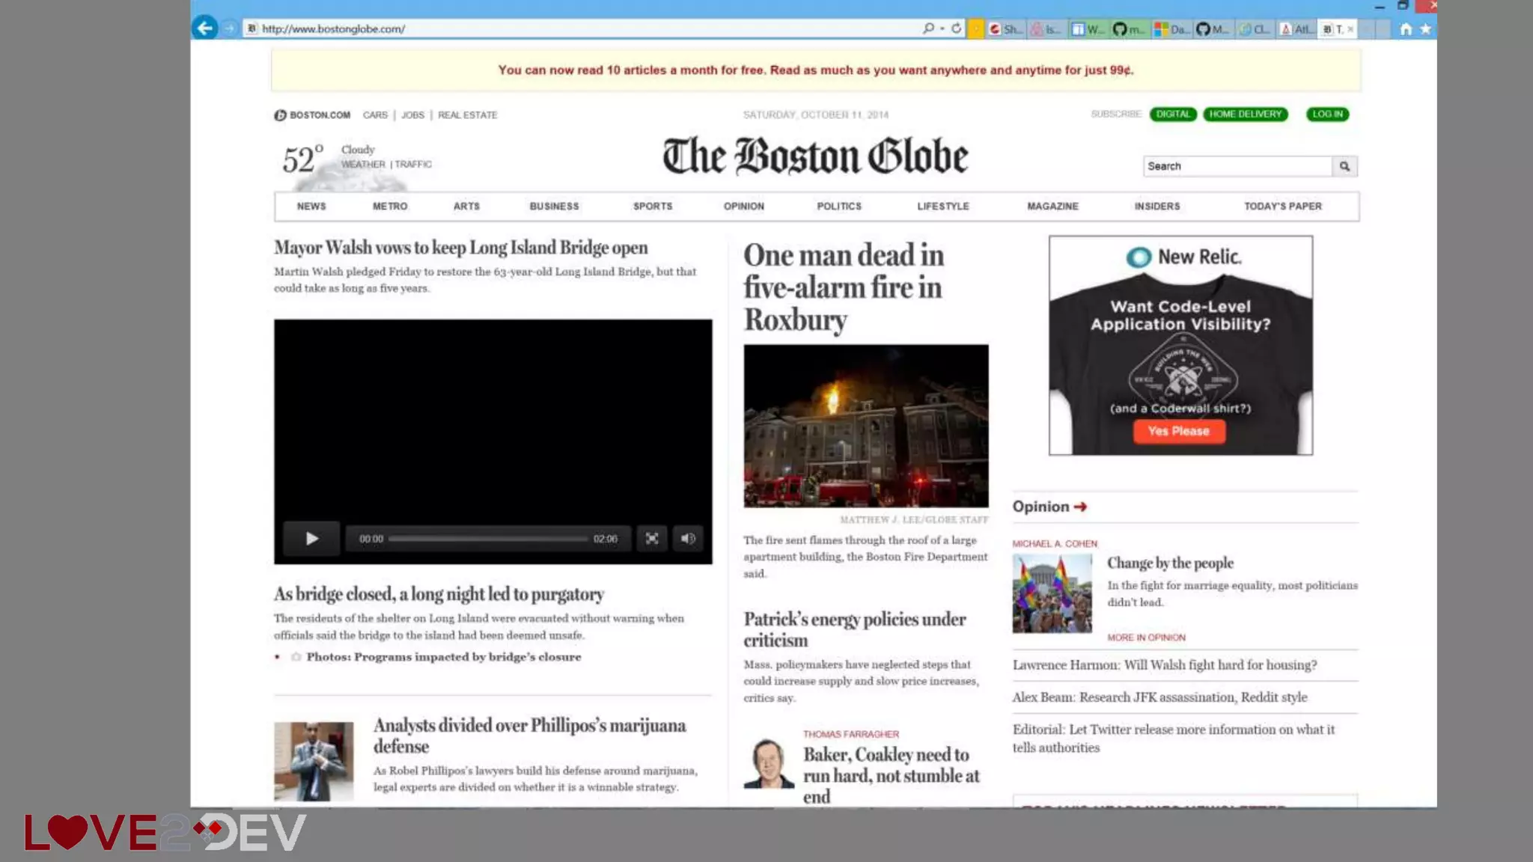Click the address bar refresh icon
Screen dimensions: 1533x862
tap(956, 28)
